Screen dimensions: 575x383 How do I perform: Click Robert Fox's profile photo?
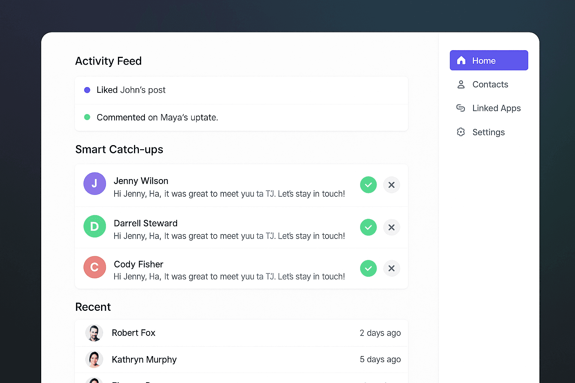[94, 333]
